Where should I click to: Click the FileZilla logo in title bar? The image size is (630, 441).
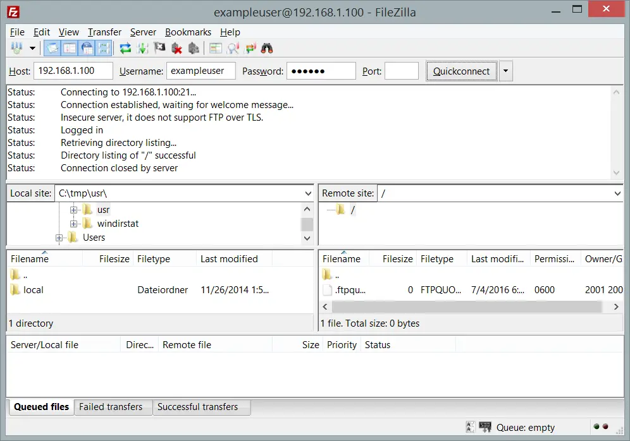tap(13, 12)
